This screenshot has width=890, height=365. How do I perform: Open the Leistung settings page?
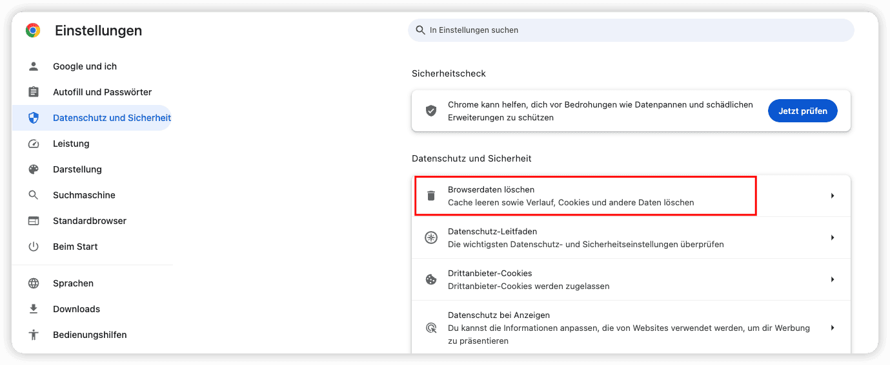[71, 144]
